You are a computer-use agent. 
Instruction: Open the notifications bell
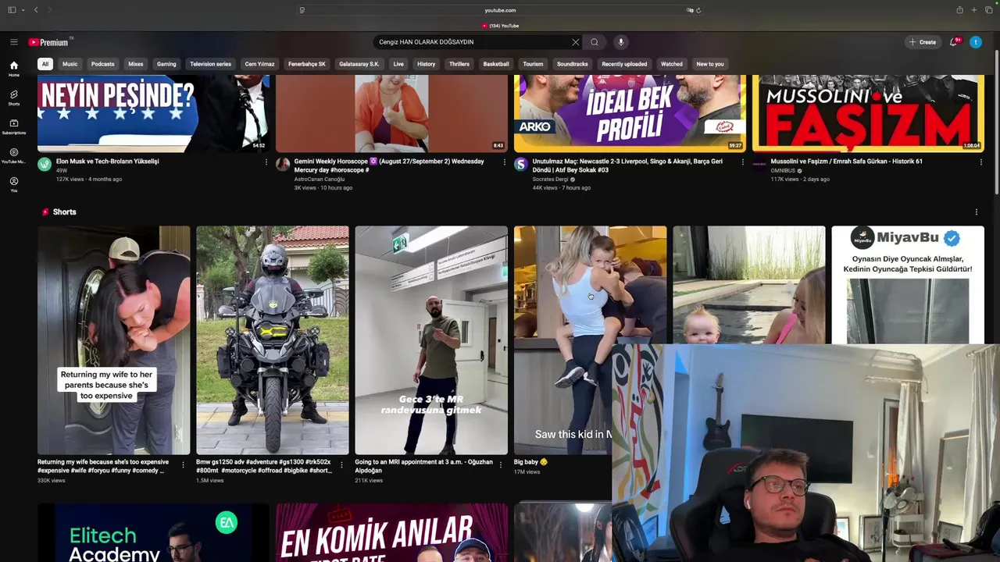click(x=954, y=42)
